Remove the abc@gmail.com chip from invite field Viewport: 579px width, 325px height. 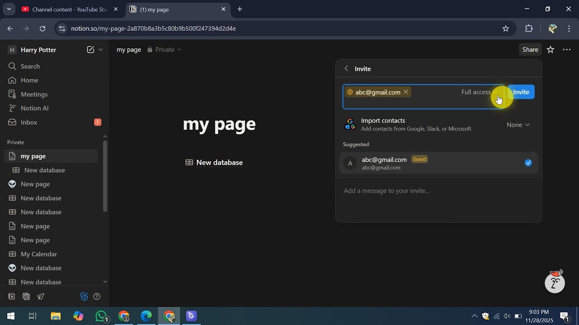(x=406, y=92)
